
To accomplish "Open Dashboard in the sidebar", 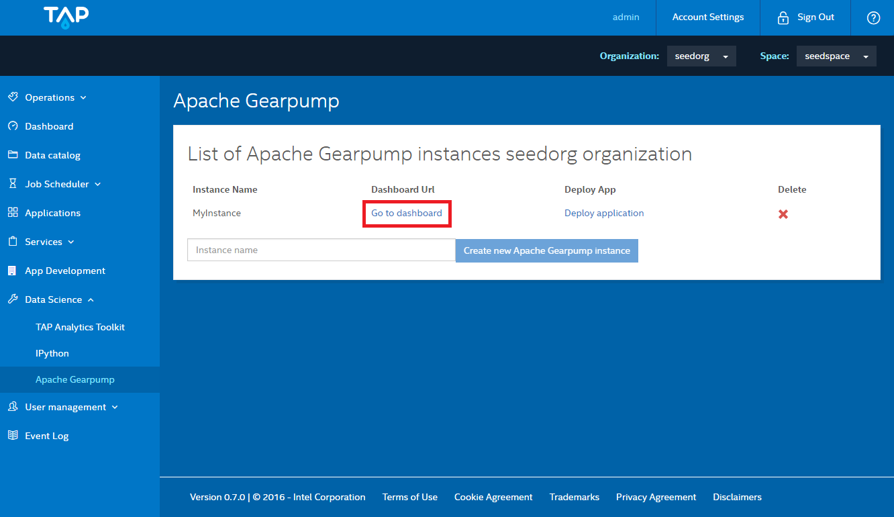I will click(x=49, y=126).
